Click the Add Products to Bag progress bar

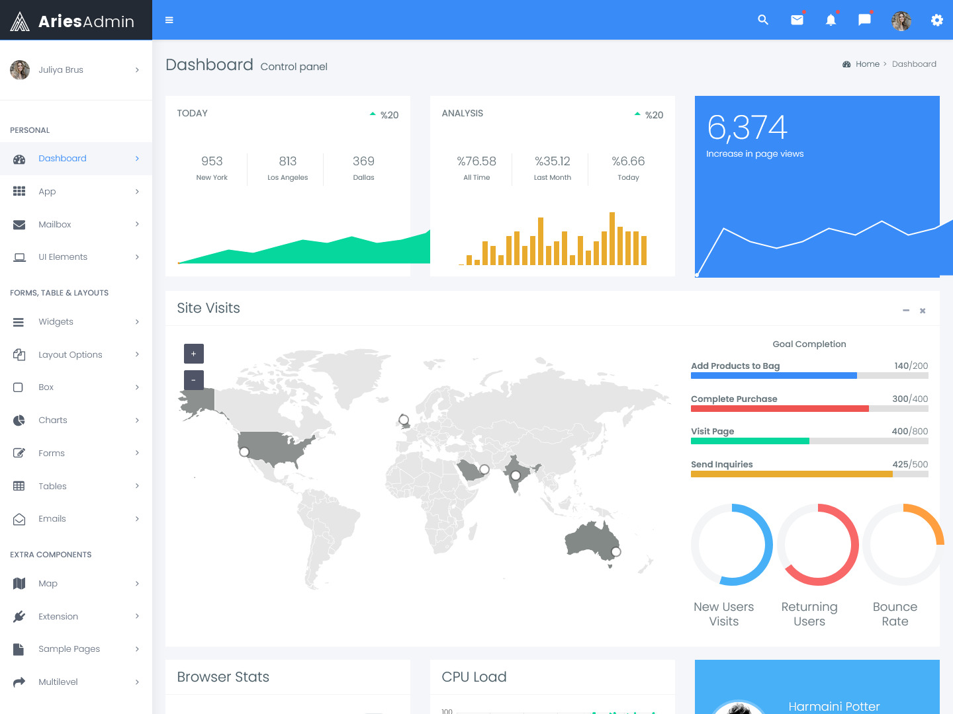click(809, 376)
